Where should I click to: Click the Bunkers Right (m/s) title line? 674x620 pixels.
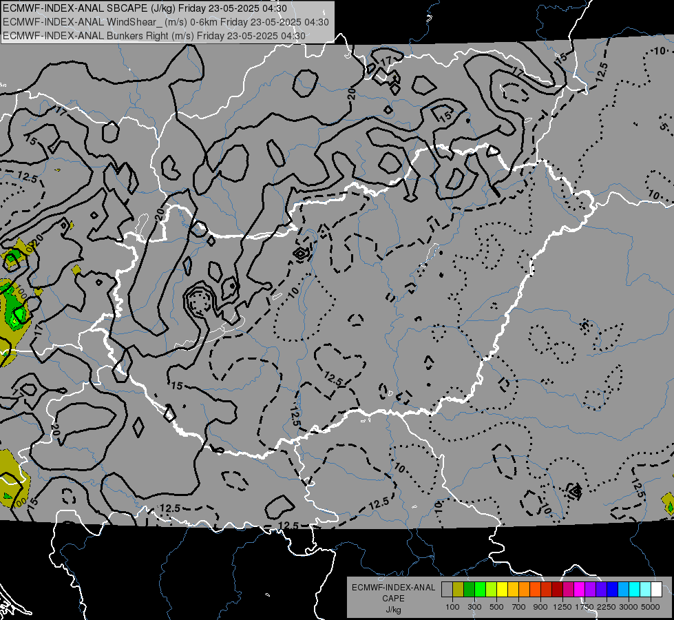(154, 36)
